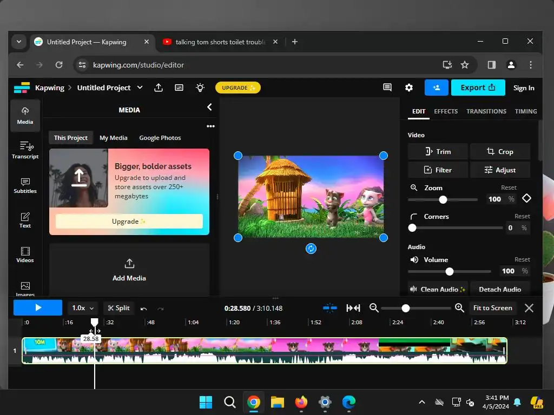Switch to the TIMING tab
Viewport: 554px width, 415px height.
(526, 111)
